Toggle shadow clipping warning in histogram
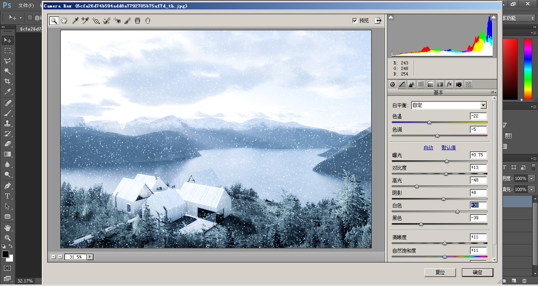 [391, 17]
